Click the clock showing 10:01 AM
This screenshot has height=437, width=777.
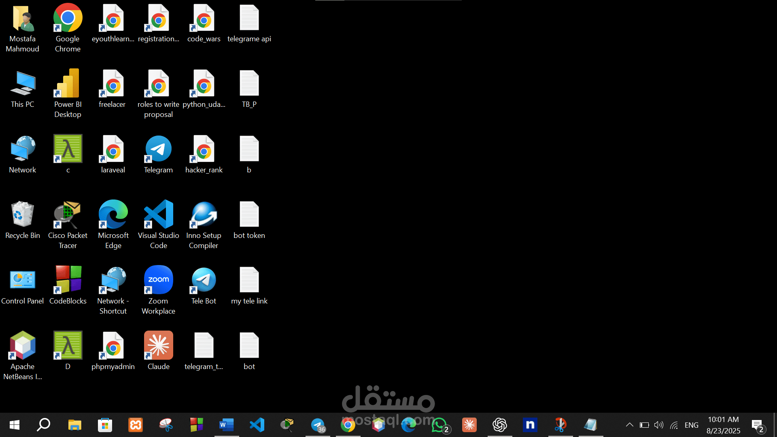click(x=723, y=425)
